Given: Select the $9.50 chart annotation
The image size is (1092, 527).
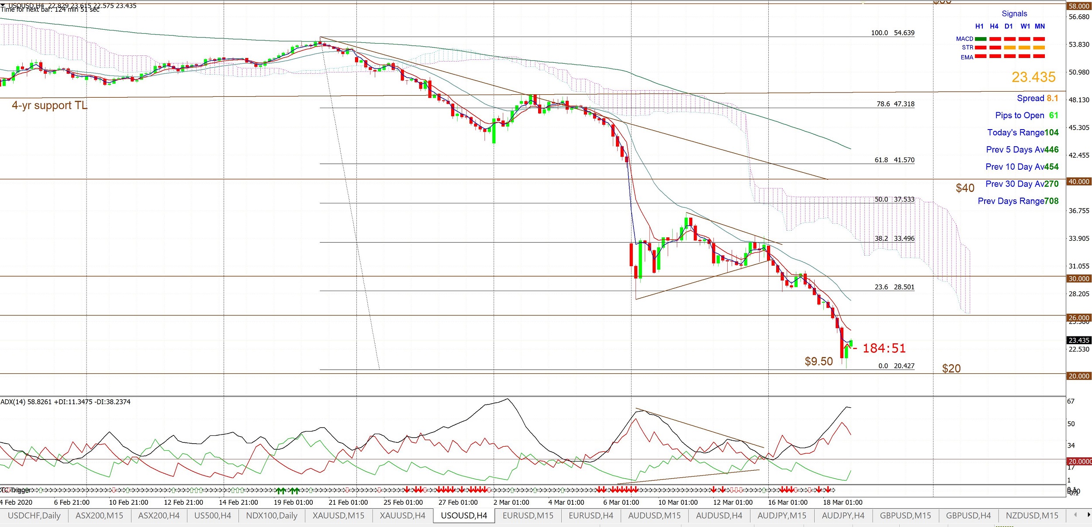Looking at the screenshot, I should (x=819, y=361).
